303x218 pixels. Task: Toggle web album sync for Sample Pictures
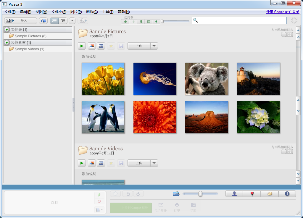287,35
